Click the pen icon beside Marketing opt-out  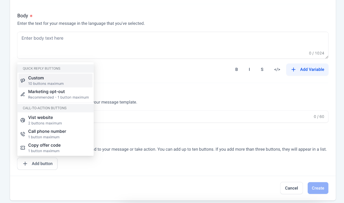(23, 94)
